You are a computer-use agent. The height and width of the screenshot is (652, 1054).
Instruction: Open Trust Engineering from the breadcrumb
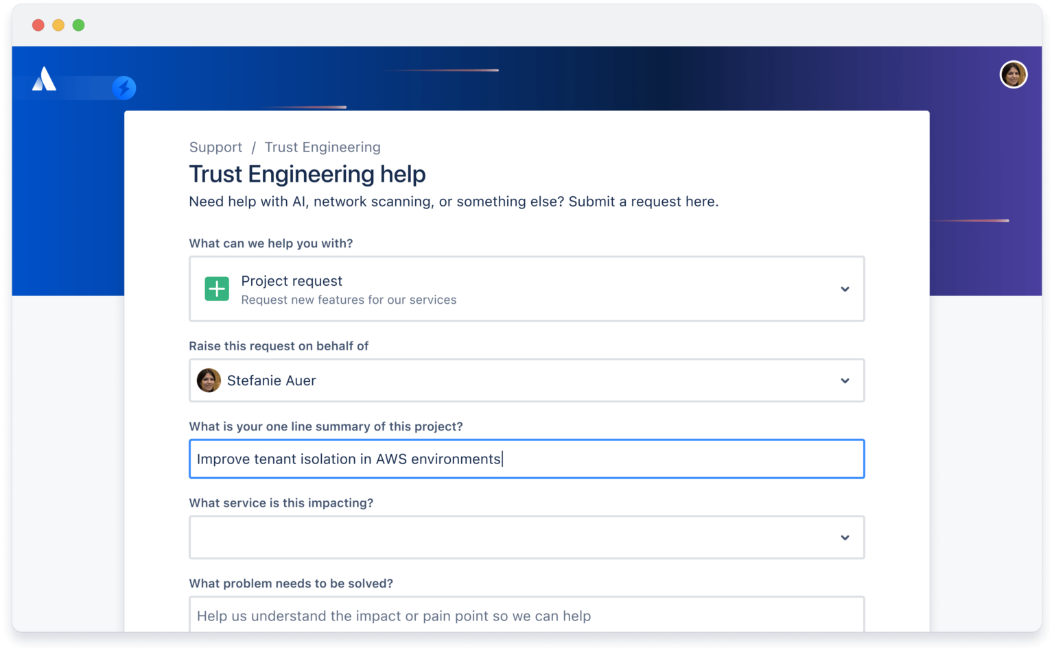[x=323, y=147]
